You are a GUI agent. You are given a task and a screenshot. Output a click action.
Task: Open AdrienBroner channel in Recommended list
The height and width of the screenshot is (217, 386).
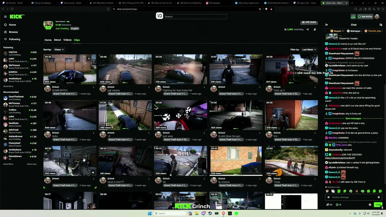click(x=20, y=138)
